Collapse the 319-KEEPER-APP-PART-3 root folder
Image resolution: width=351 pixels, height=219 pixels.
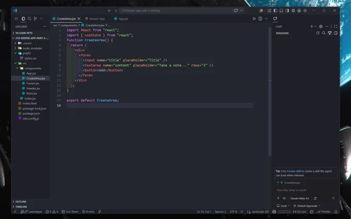(30, 38)
